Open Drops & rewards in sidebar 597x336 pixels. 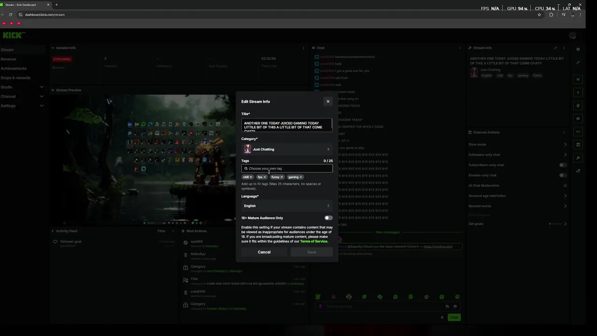[15, 78]
